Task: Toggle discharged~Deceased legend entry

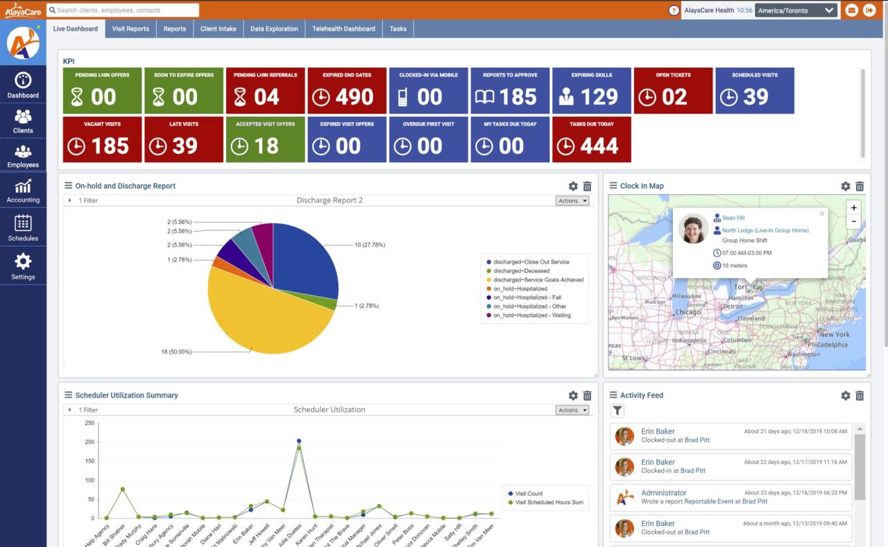Action: pos(518,271)
